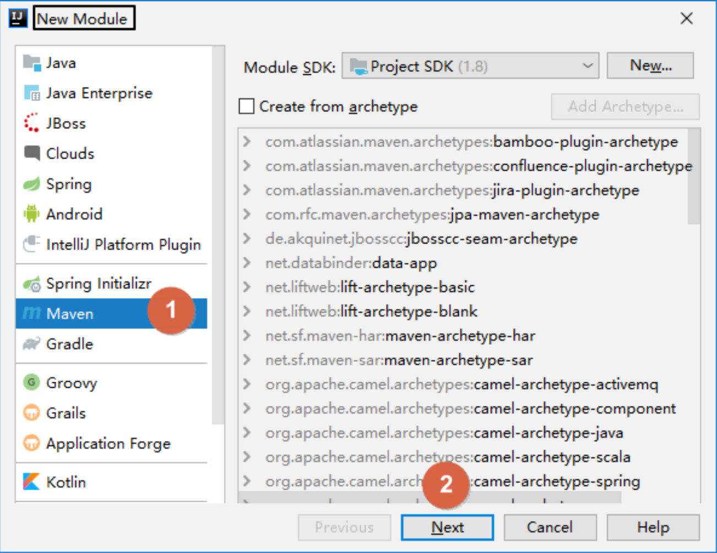Click the Next button
717x553 pixels.
(447, 527)
